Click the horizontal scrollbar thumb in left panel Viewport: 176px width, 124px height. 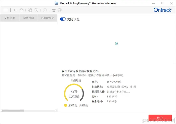pyautogui.click(x=13, y=111)
